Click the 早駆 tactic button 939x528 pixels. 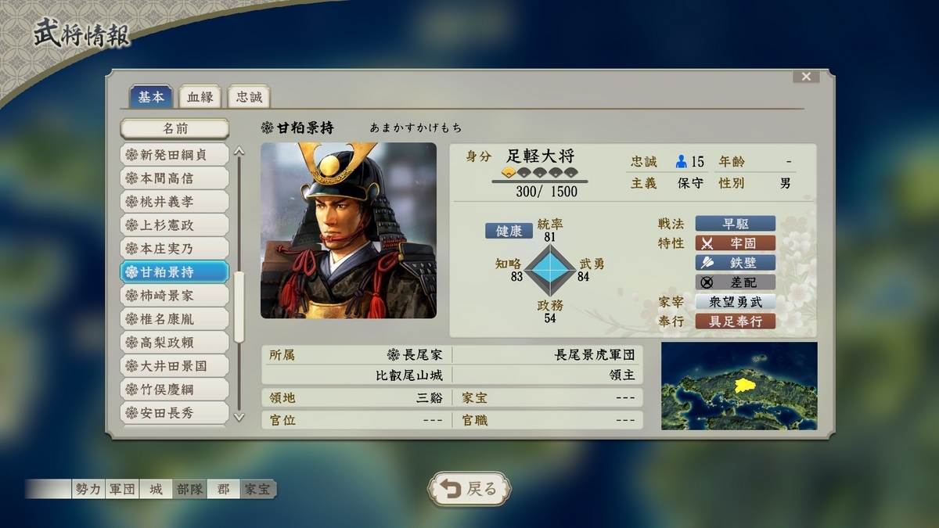[736, 224]
